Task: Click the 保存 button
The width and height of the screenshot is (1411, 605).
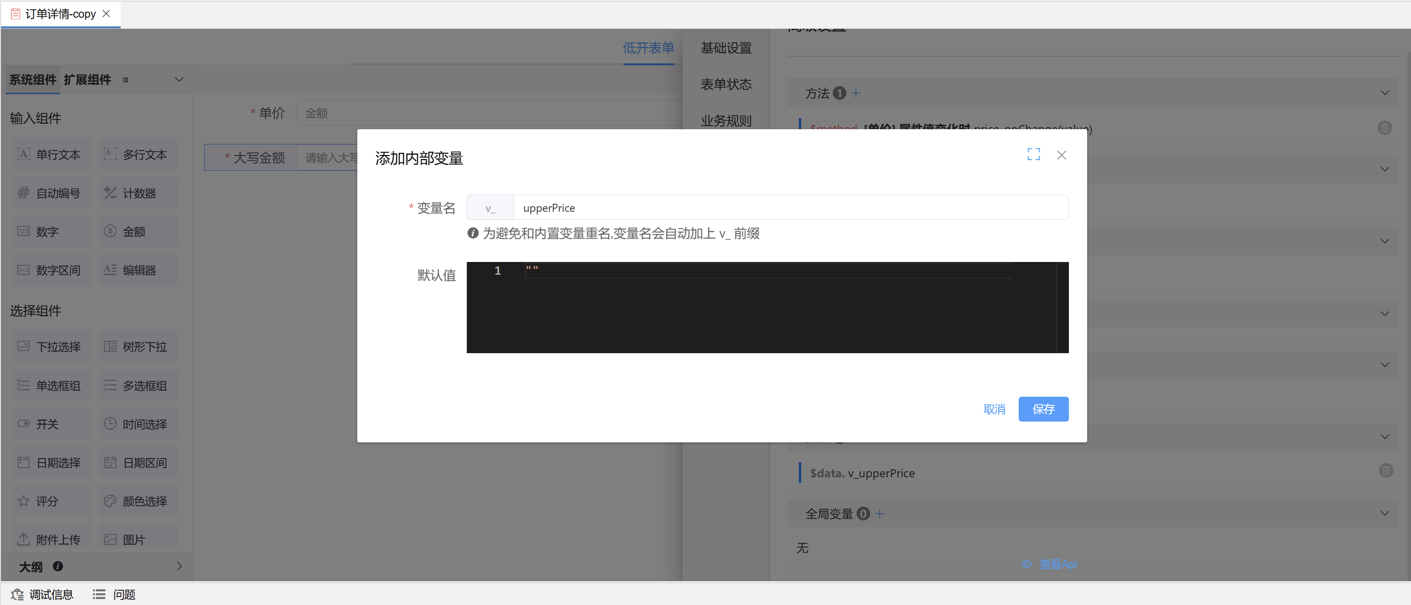Action: (x=1043, y=409)
